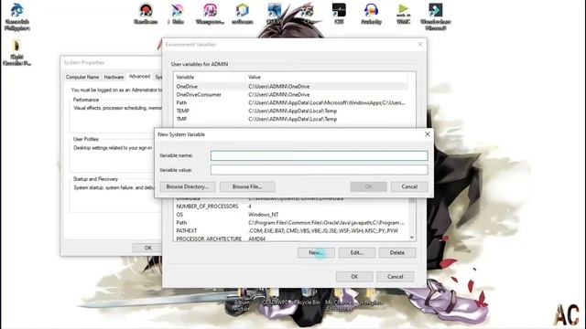
Task: Confirm Environment Variables with OK
Action: (354, 276)
